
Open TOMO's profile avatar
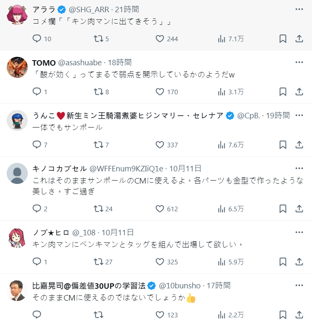pos(17,67)
